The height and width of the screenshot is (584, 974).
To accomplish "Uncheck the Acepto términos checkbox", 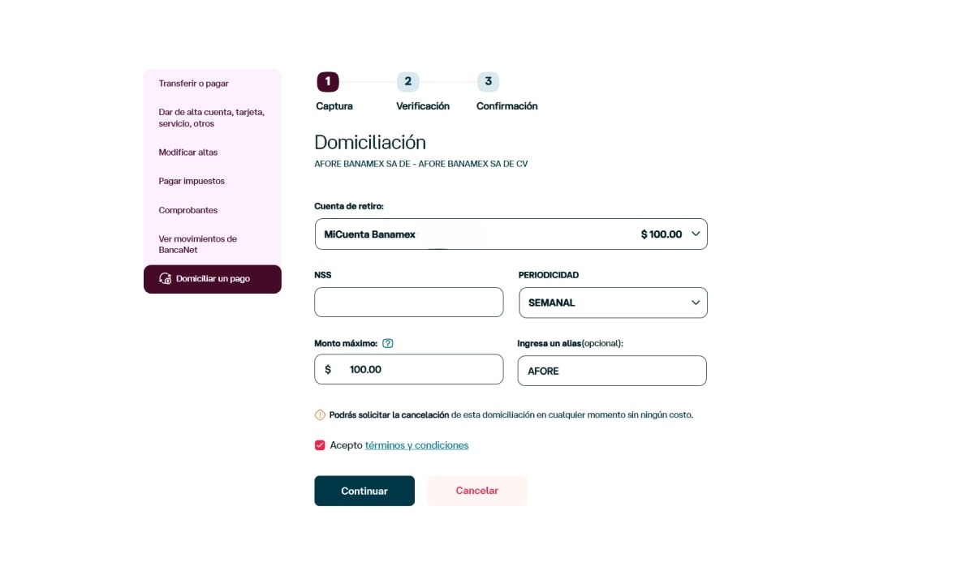I will (x=320, y=445).
